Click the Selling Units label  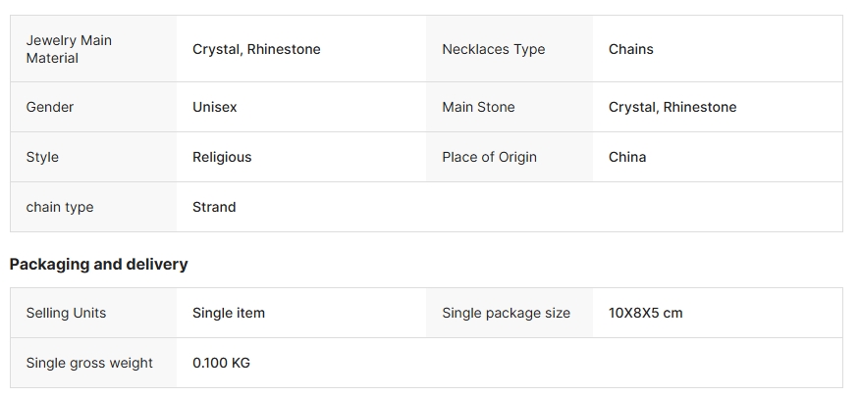pos(66,313)
